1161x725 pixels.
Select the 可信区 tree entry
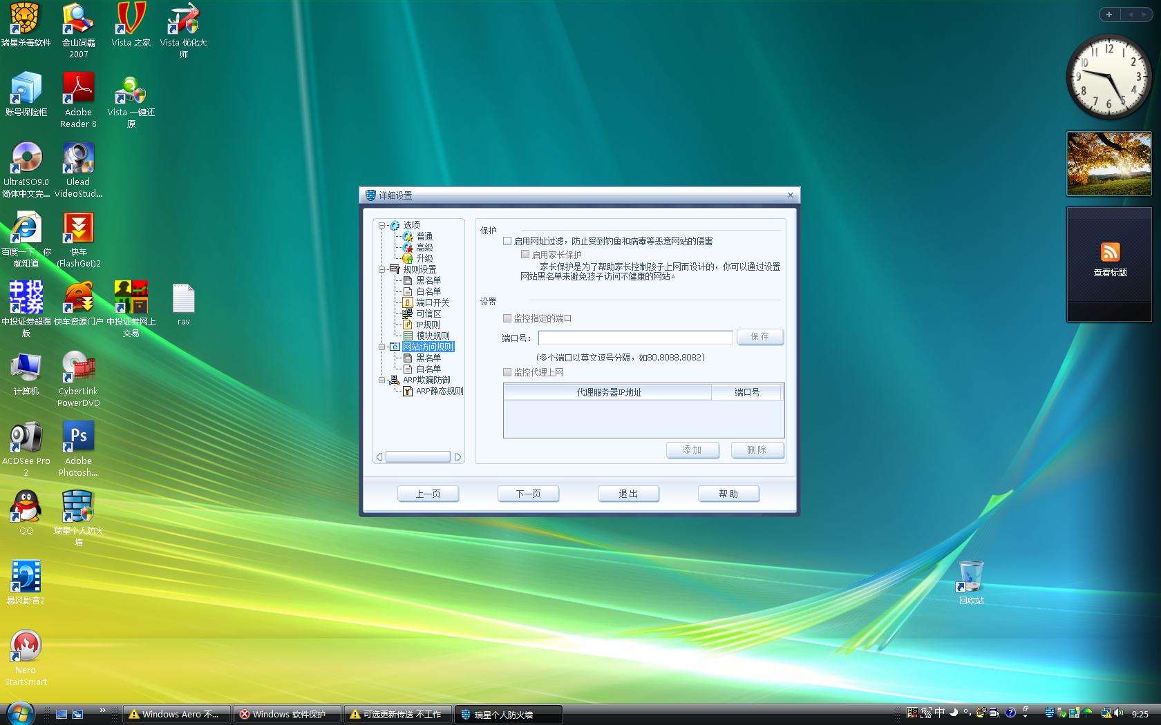coord(428,313)
